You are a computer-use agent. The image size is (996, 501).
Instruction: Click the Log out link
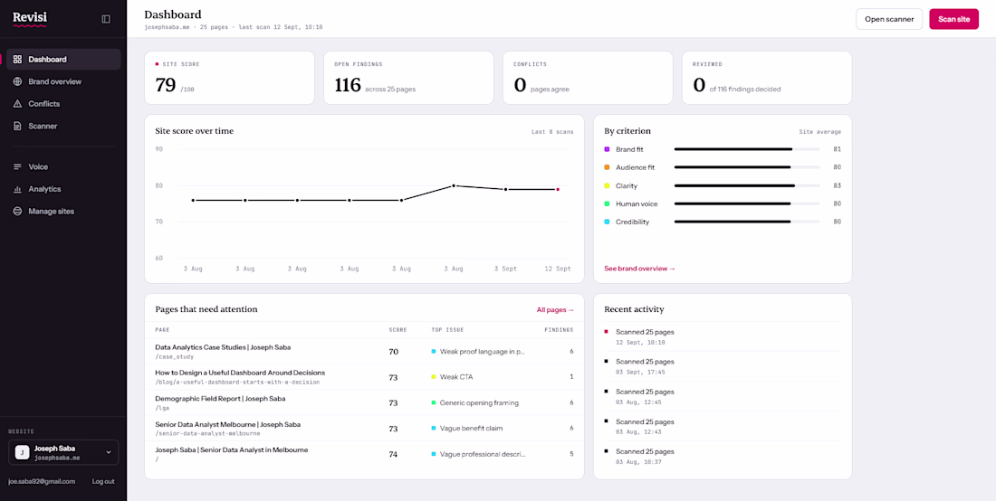point(103,481)
